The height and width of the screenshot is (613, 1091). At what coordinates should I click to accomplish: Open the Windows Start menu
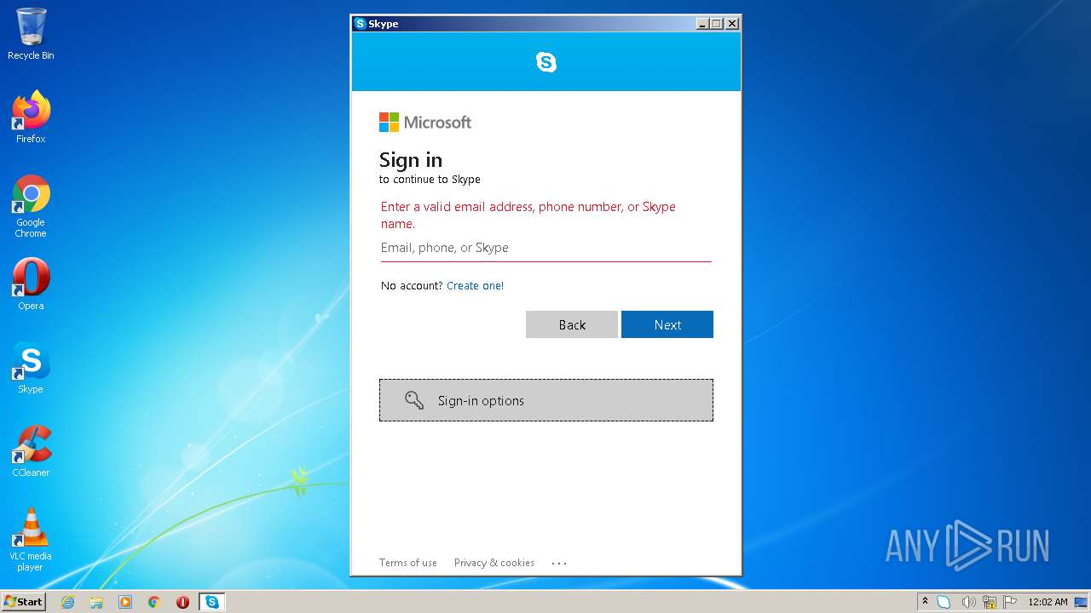click(23, 602)
